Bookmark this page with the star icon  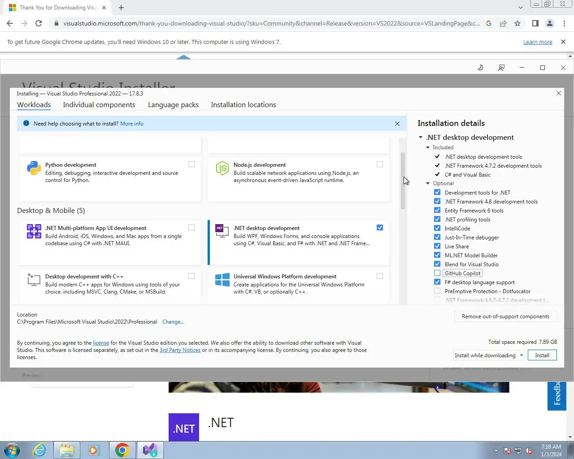point(517,23)
